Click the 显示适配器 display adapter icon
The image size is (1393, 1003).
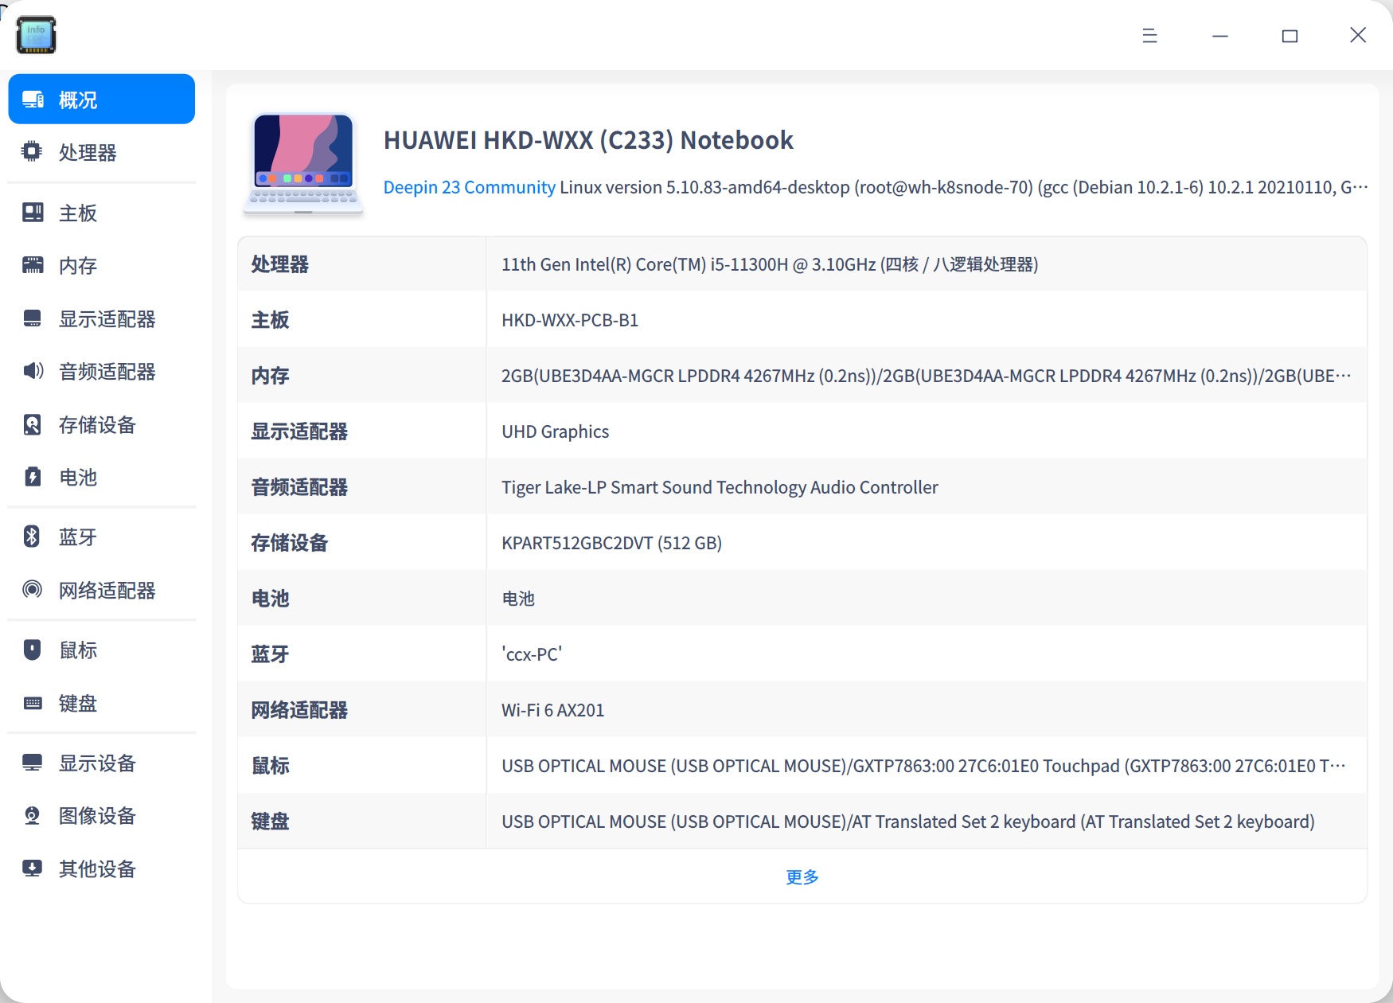pos(33,318)
